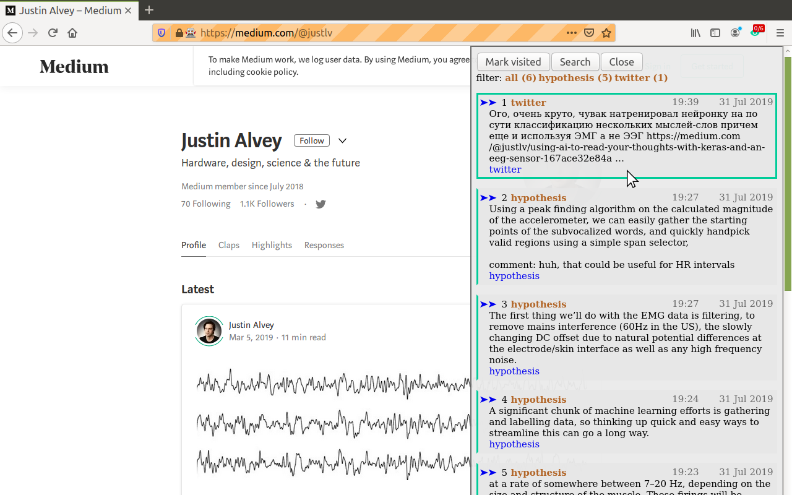This screenshot has height=495, width=792.
Task: Reload the page with the refresh icon
Action: click(53, 33)
